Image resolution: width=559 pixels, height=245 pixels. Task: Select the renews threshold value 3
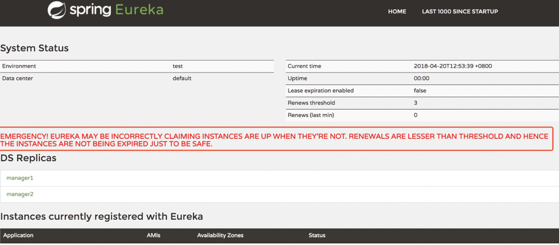416,103
